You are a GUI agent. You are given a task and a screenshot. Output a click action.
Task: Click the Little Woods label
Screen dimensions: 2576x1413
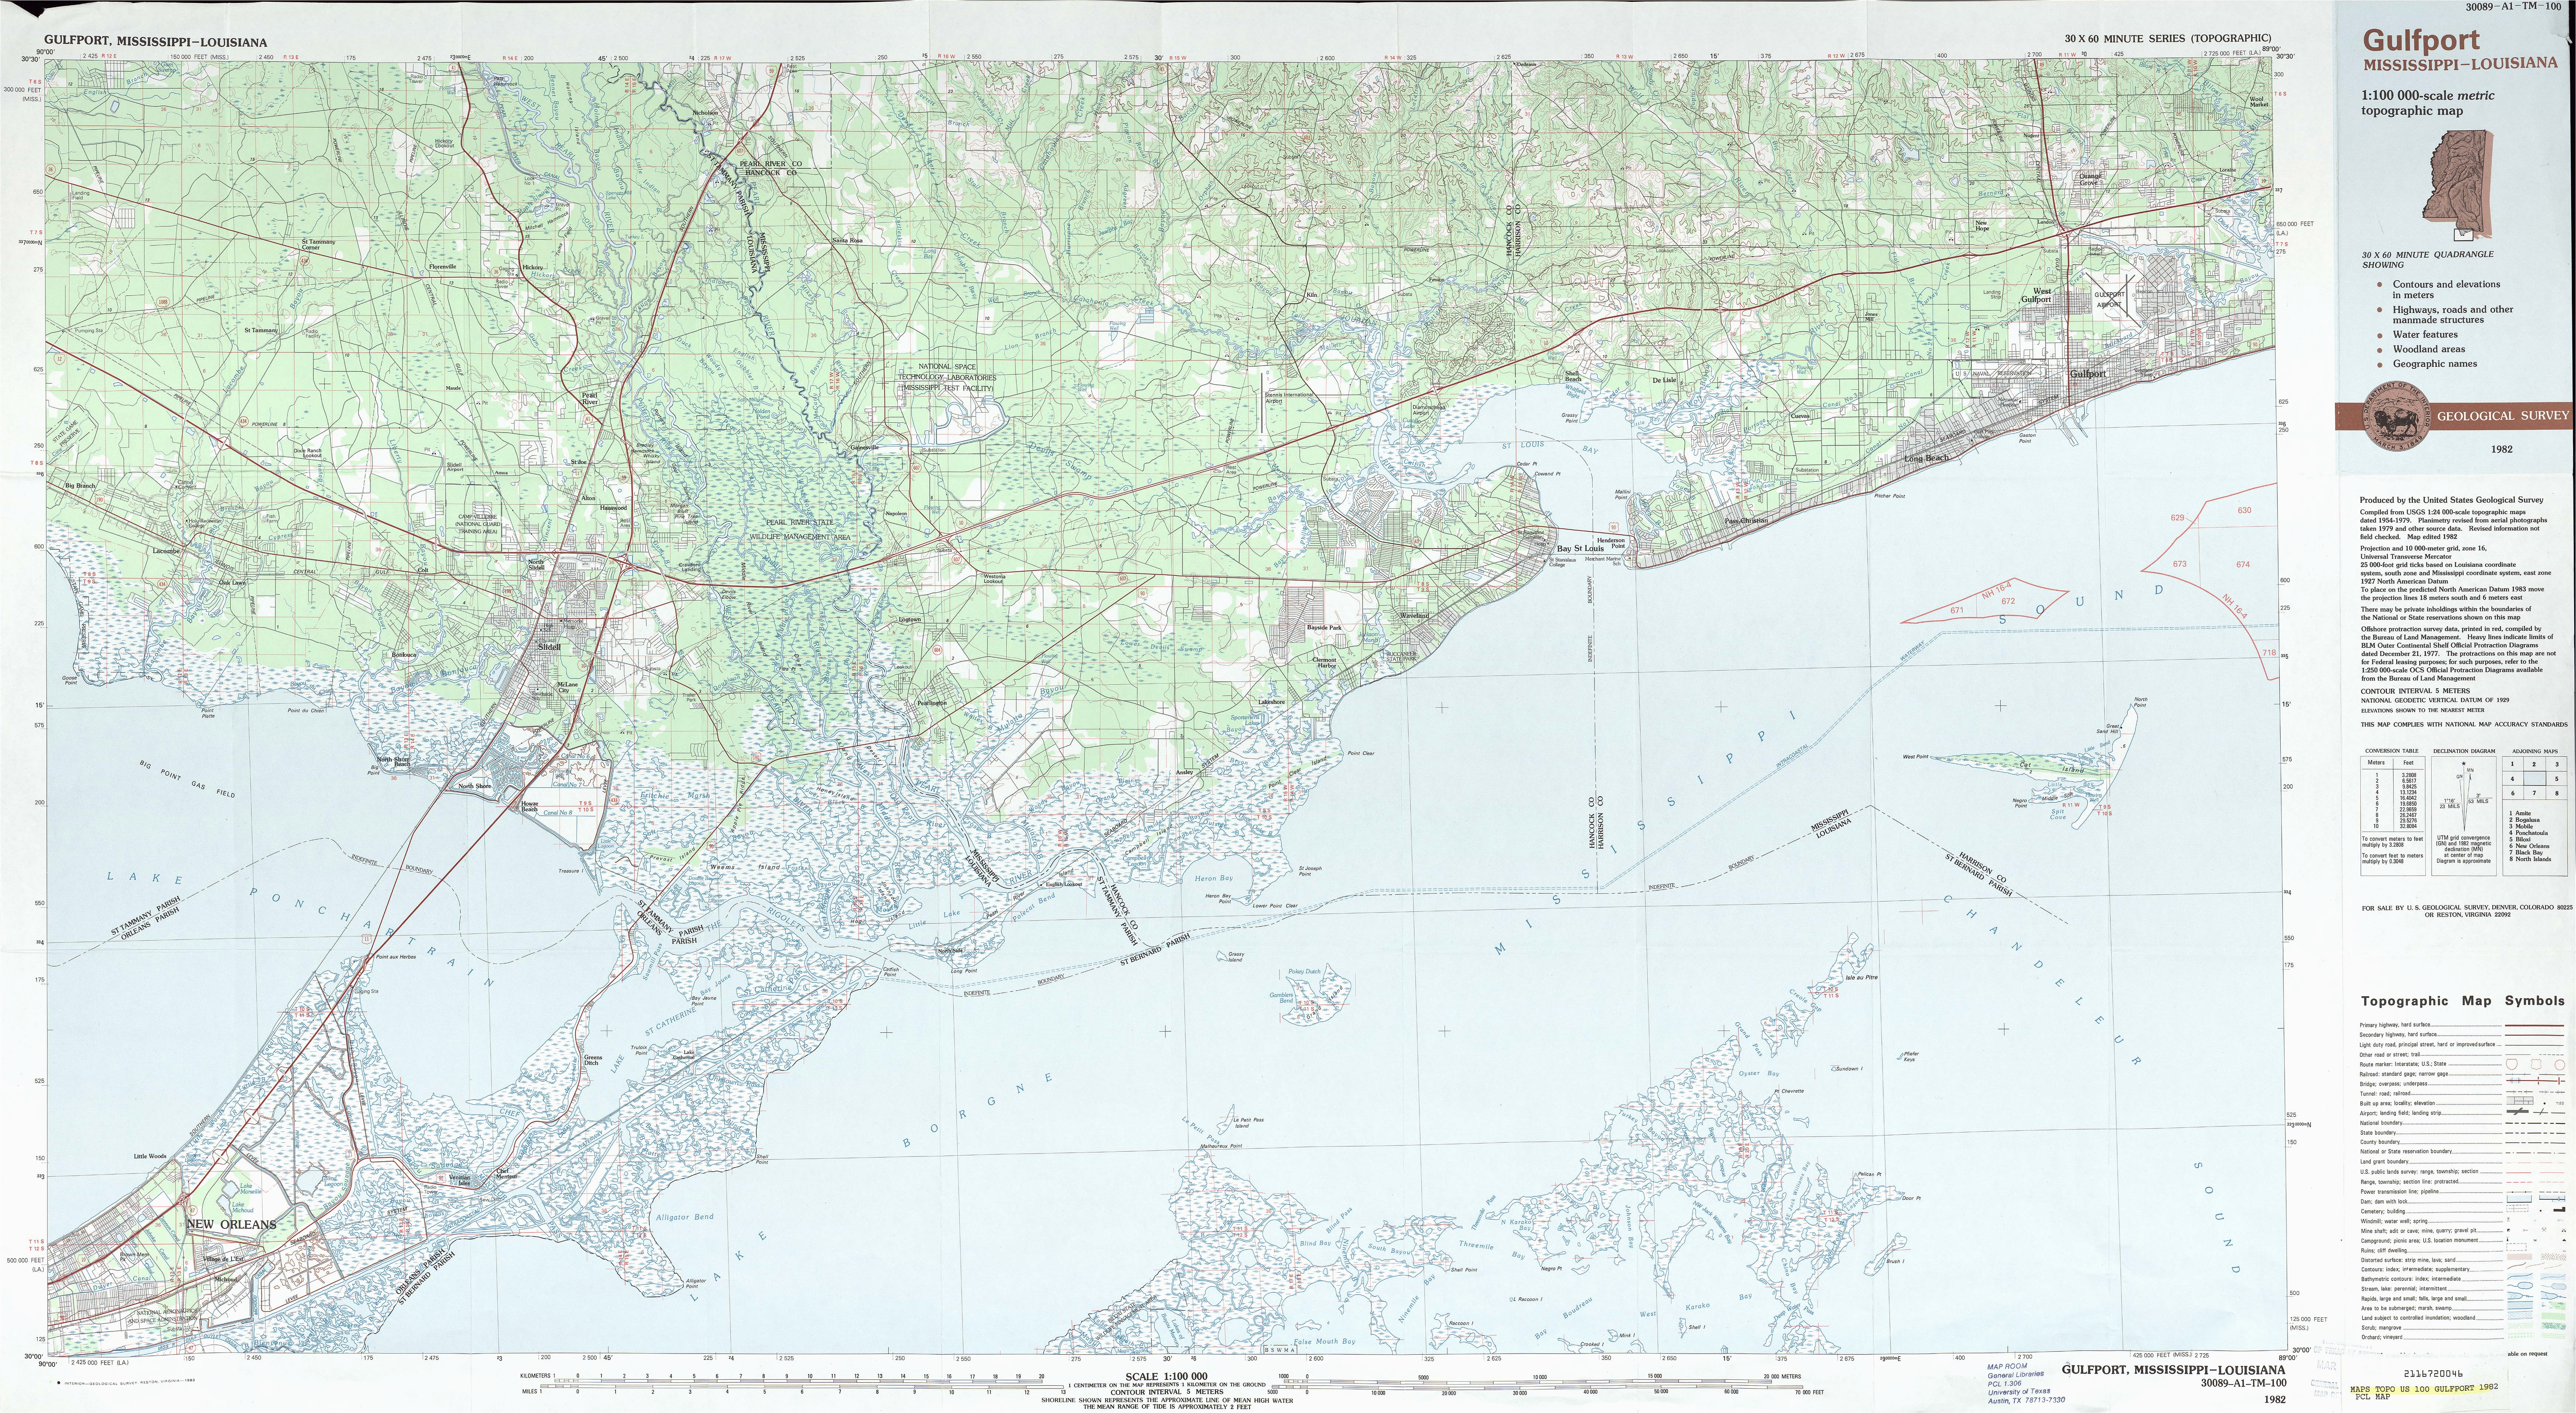coord(150,1155)
